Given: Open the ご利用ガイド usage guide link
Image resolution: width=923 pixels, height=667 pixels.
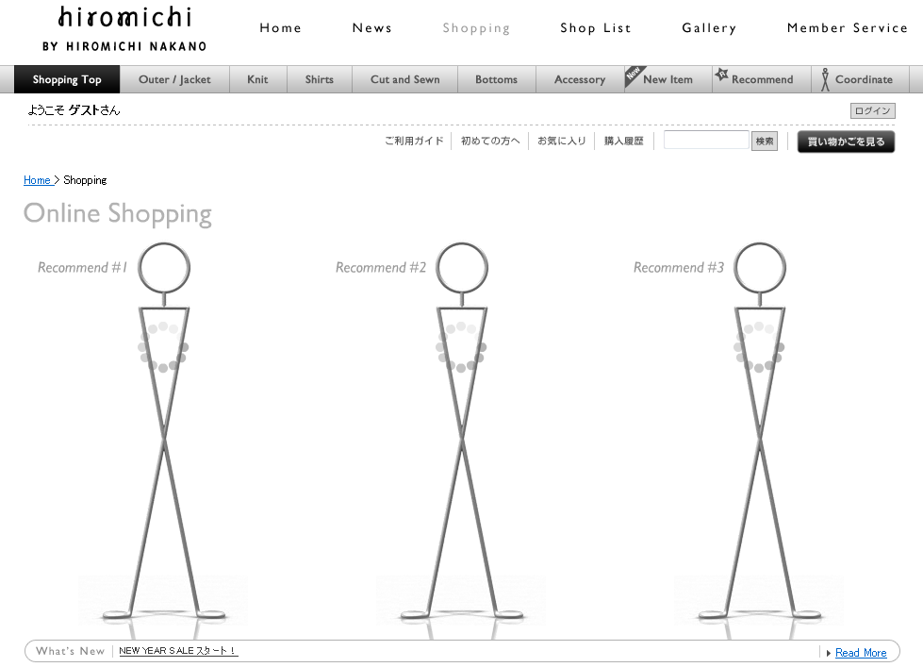Looking at the screenshot, I should point(414,142).
